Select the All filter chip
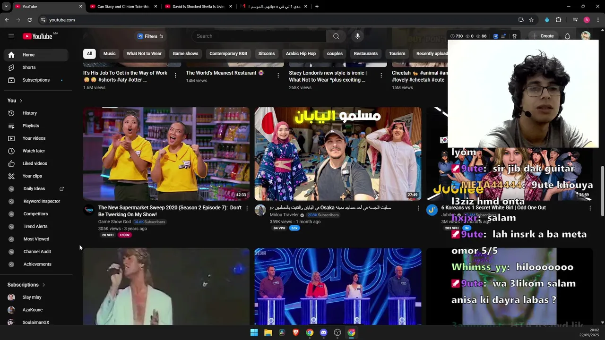This screenshot has height=340, width=605. click(x=89, y=54)
